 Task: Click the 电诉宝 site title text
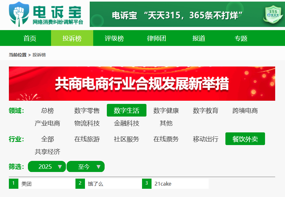click(57, 12)
